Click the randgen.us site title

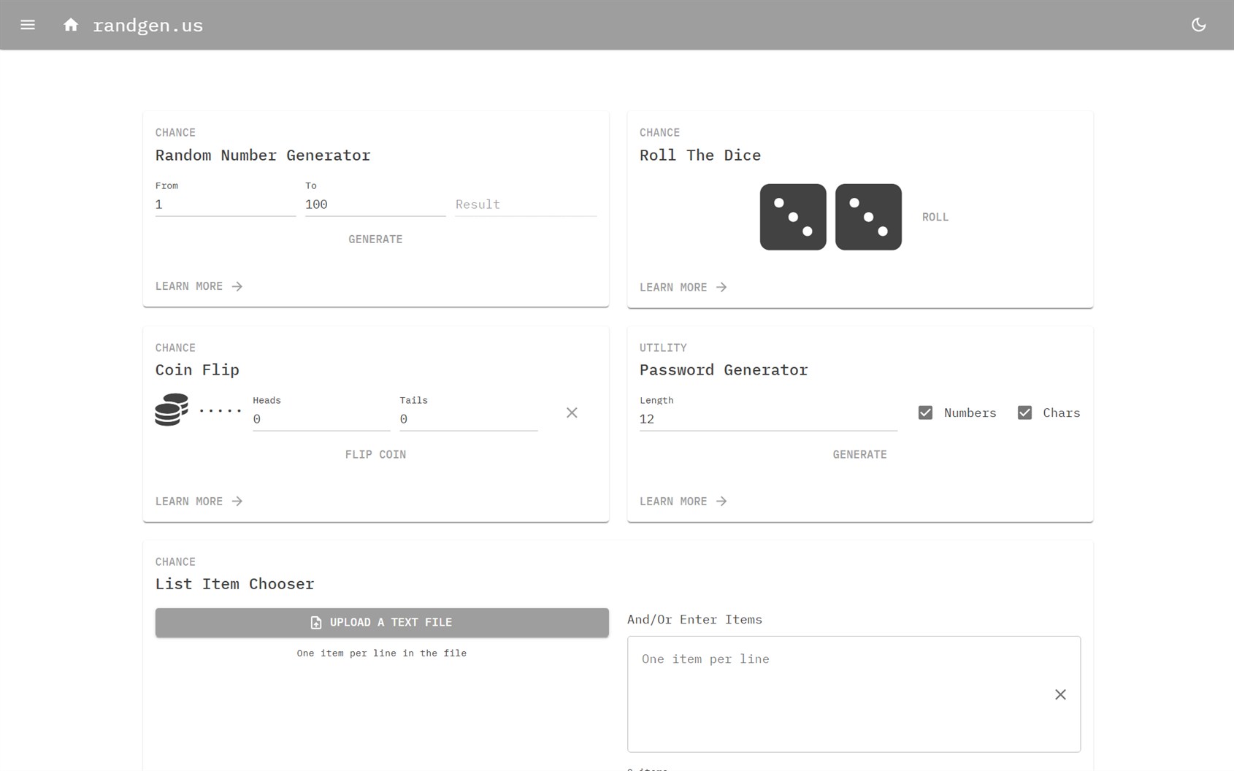click(147, 26)
